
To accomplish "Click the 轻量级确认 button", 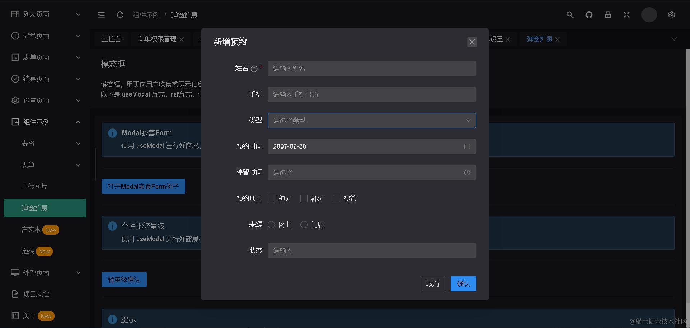I will coord(124,280).
